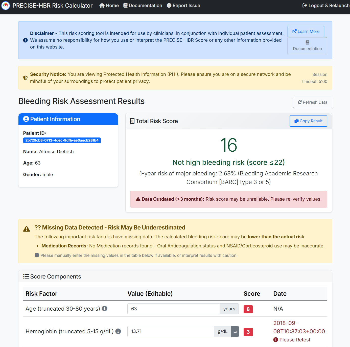Click the Report Issue exclamation icon
The image size is (350, 347).
(x=169, y=6)
